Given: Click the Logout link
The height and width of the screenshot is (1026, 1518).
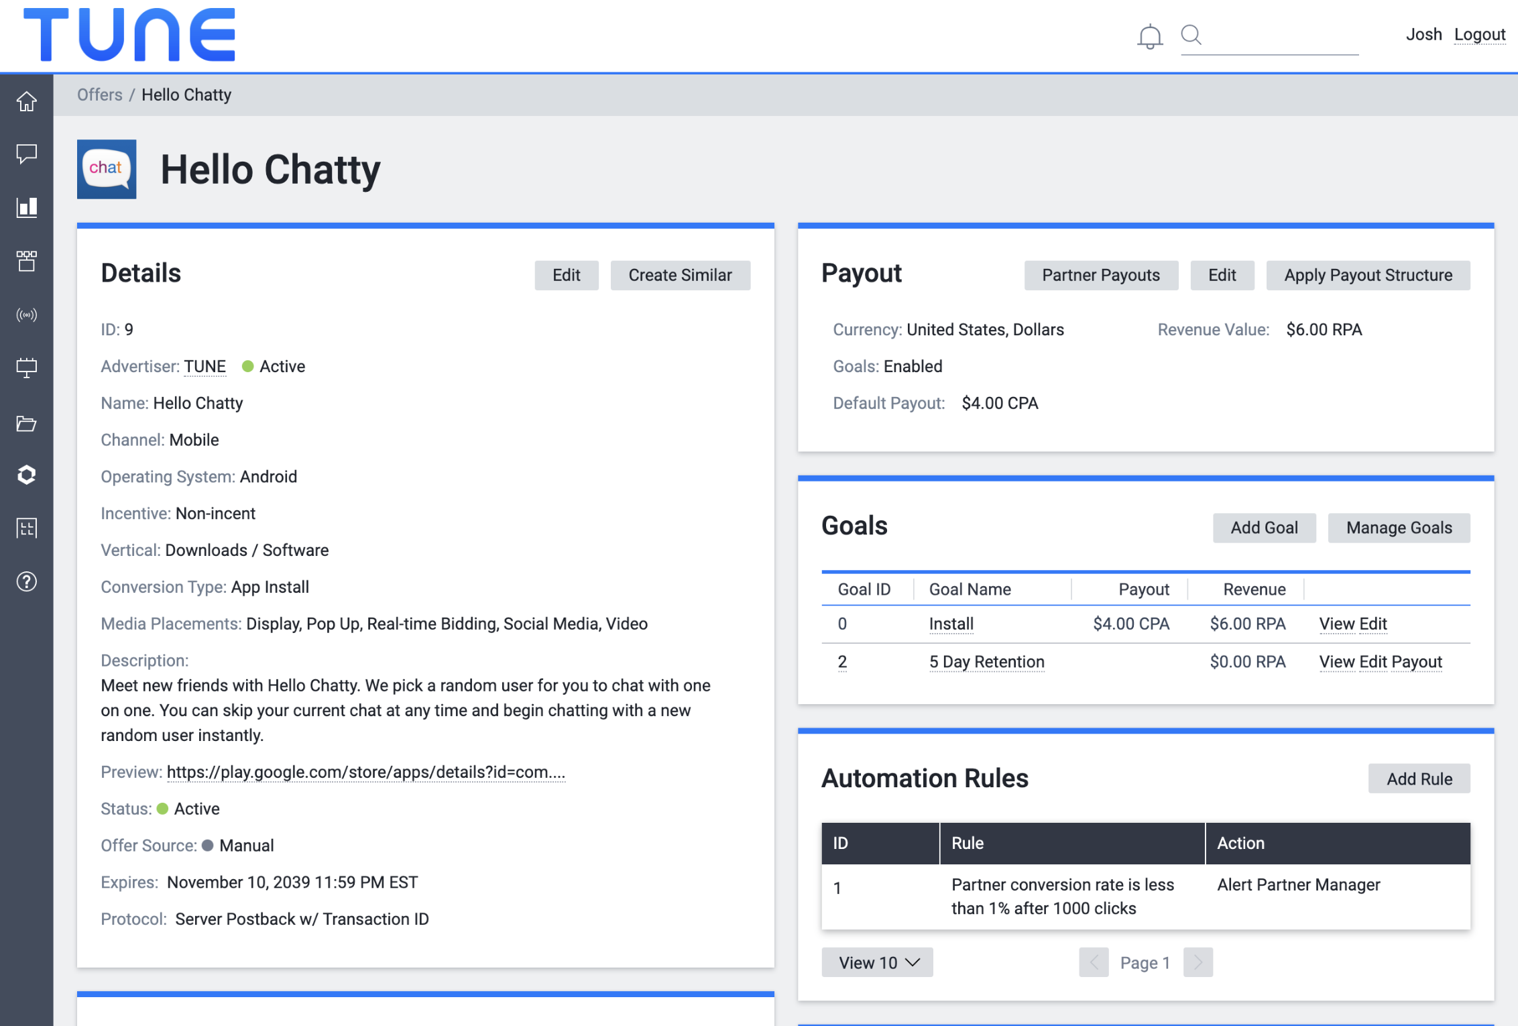Looking at the screenshot, I should [x=1479, y=34].
